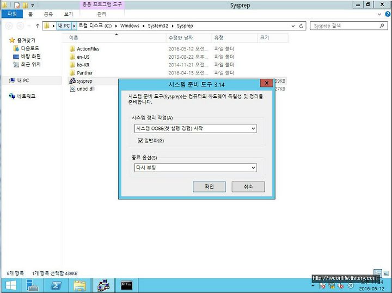Switch to the 공유 ribbon tab

point(48,14)
